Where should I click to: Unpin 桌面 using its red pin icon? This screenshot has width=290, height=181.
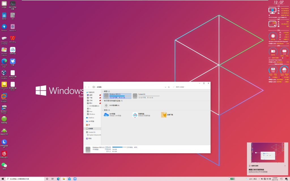tap(100, 95)
